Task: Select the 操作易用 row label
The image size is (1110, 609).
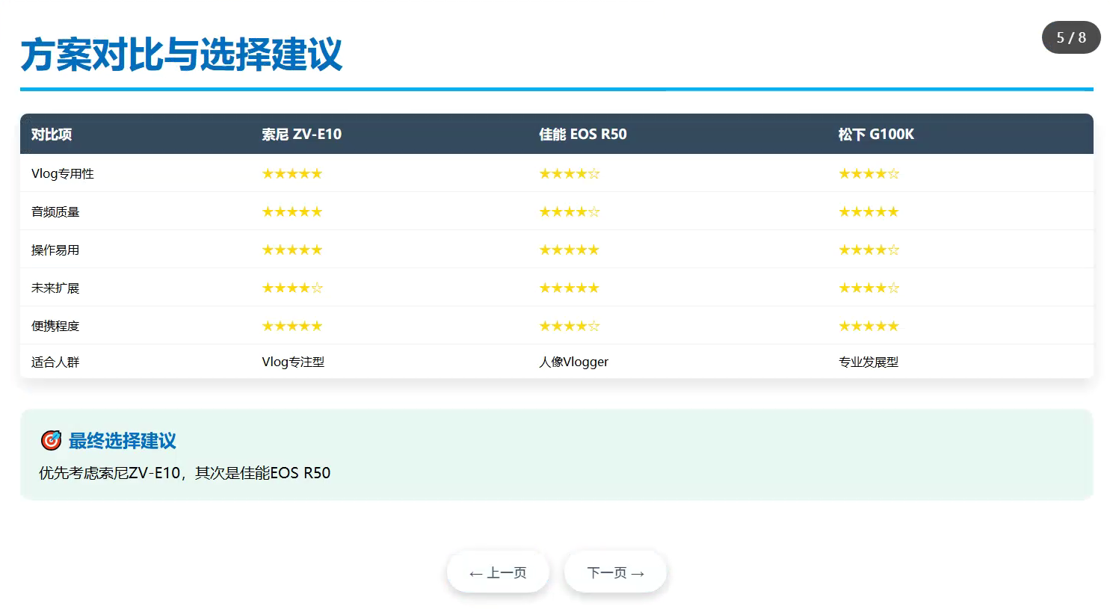Action: point(55,250)
